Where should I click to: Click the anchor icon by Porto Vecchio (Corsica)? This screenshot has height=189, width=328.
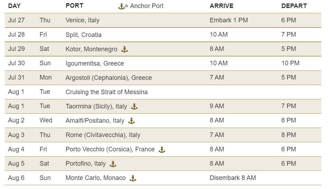tap(162, 150)
